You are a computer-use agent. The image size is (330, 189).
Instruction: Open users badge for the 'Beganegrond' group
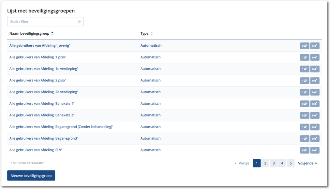click(x=305, y=139)
